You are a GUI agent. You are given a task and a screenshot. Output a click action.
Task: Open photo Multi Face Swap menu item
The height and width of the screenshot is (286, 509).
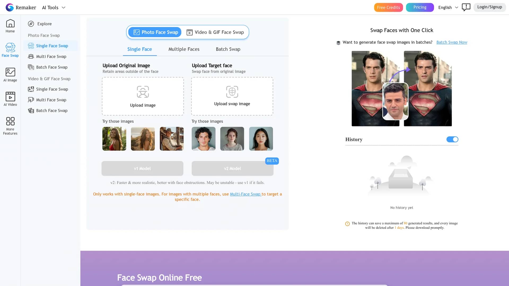pyautogui.click(x=50, y=56)
